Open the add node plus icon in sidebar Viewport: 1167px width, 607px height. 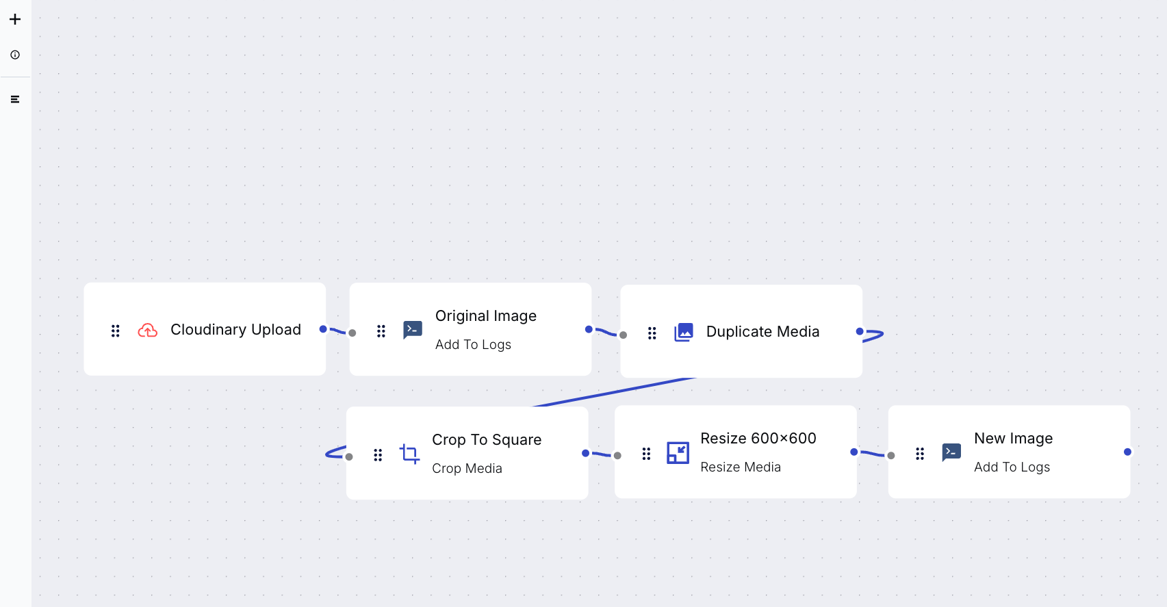coord(14,19)
